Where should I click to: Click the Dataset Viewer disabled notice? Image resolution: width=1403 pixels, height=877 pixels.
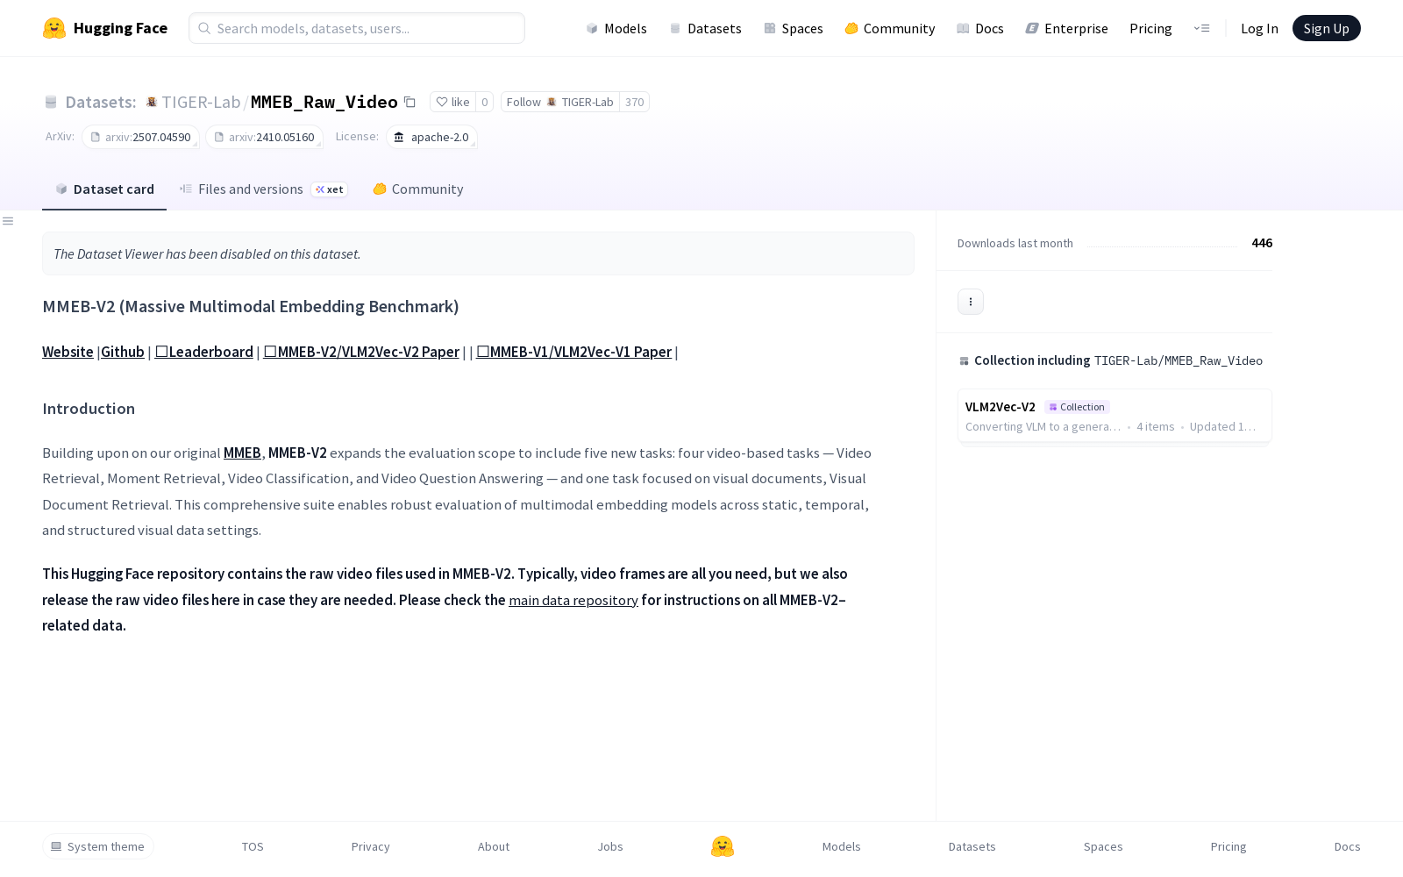pyautogui.click(x=478, y=253)
